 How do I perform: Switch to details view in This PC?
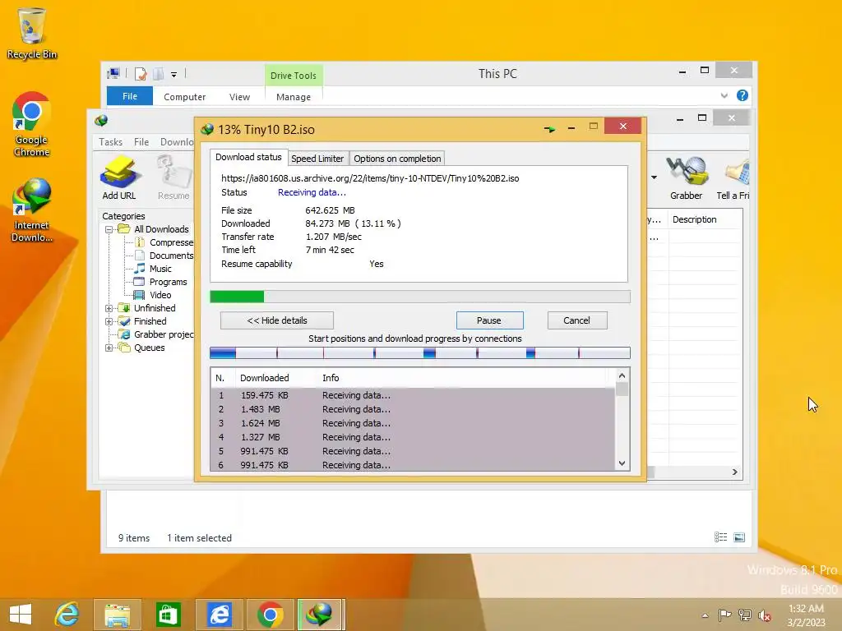point(720,537)
